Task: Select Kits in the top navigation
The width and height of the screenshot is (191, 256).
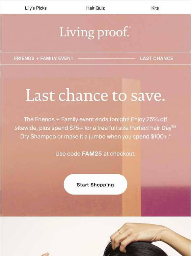Action: 155,8
